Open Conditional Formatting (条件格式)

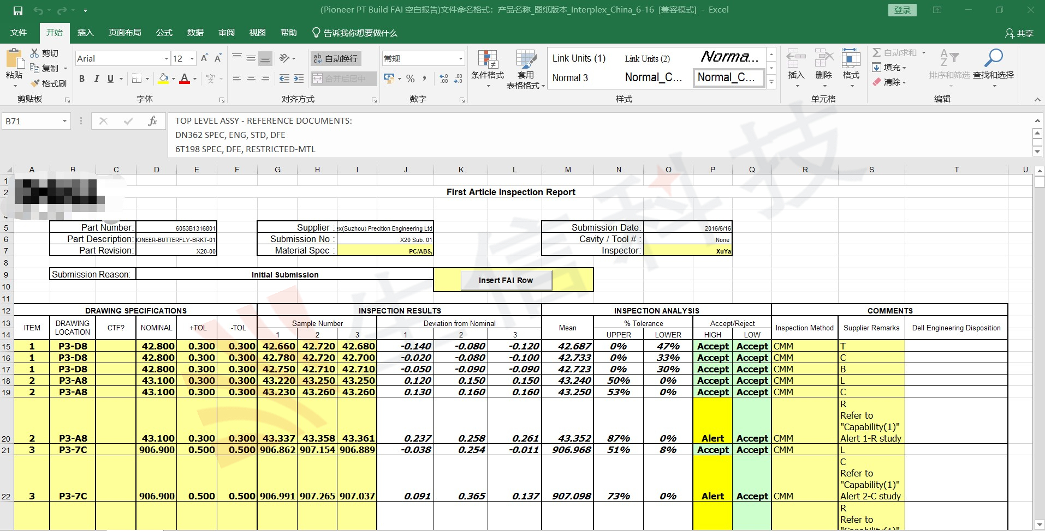pyautogui.click(x=488, y=69)
